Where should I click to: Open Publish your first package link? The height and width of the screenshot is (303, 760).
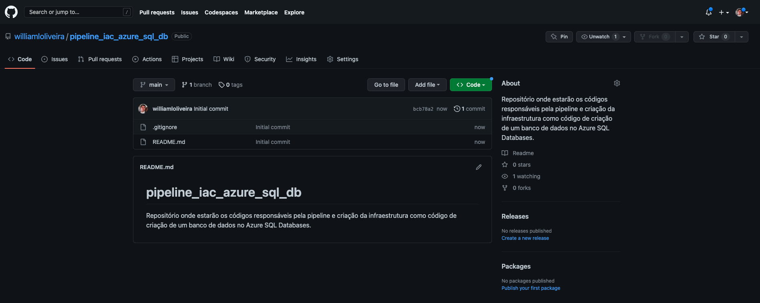pyautogui.click(x=530, y=288)
